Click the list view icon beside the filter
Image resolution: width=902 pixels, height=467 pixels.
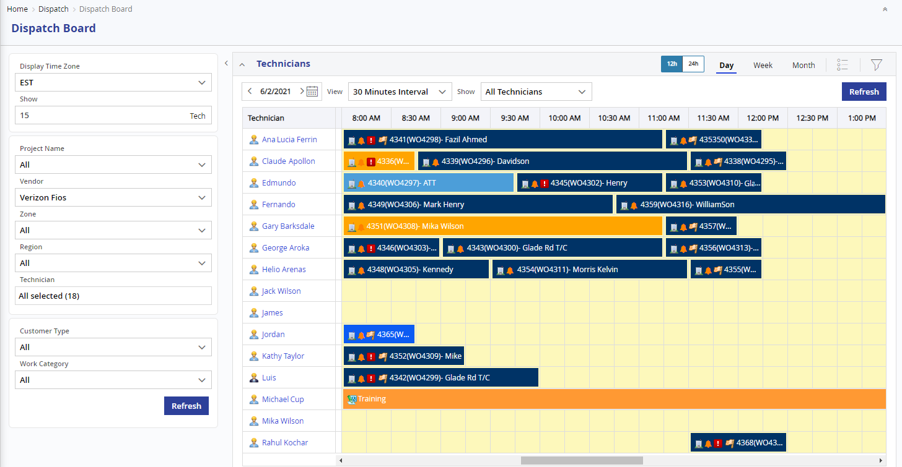[x=843, y=64]
